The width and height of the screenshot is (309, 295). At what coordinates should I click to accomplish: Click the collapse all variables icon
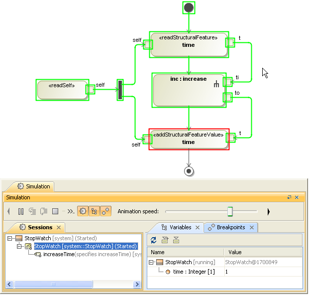(x=176, y=240)
